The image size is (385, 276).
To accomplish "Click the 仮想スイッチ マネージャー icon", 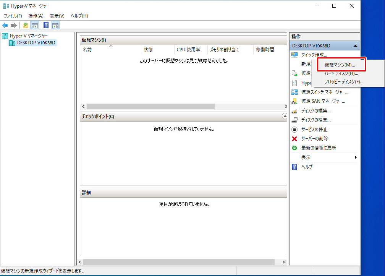I will pyautogui.click(x=294, y=92).
